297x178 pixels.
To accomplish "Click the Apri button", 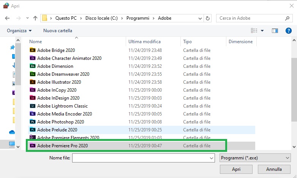I will point(236,169).
